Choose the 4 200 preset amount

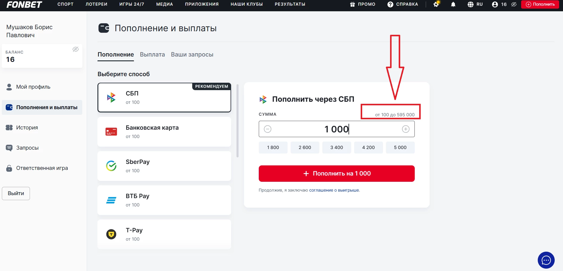click(368, 148)
